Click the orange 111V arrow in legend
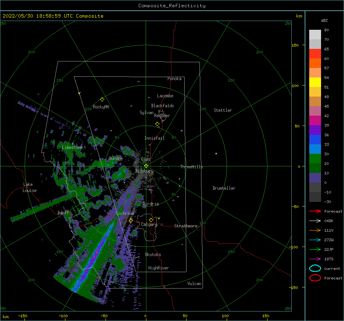 coord(315,230)
